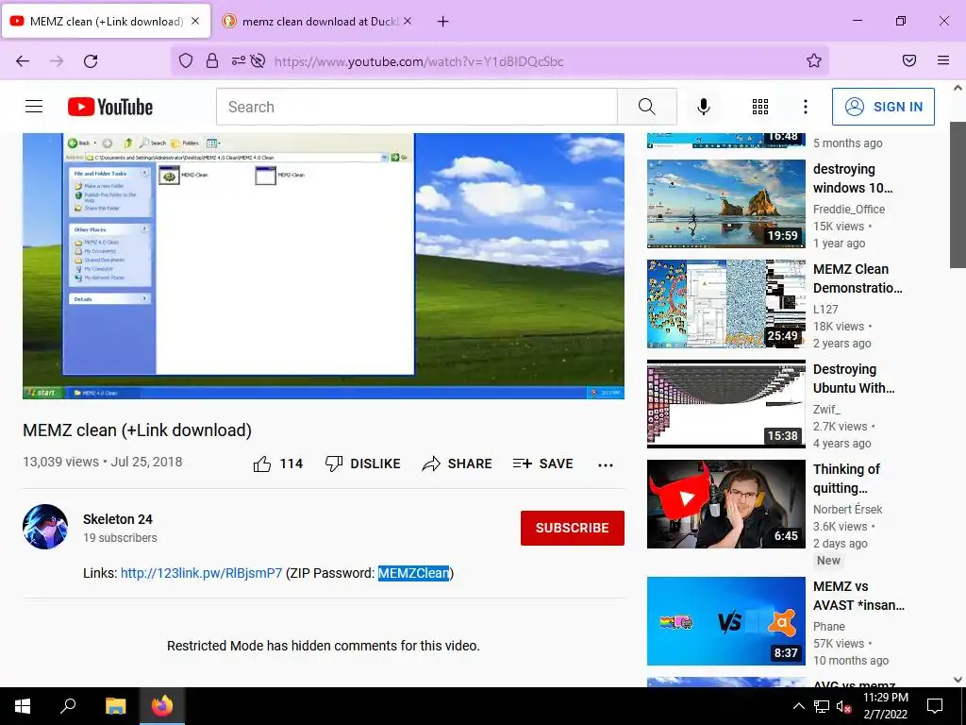
Task: Close the MEMZ clean YouTube tab
Action: (x=195, y=21)
